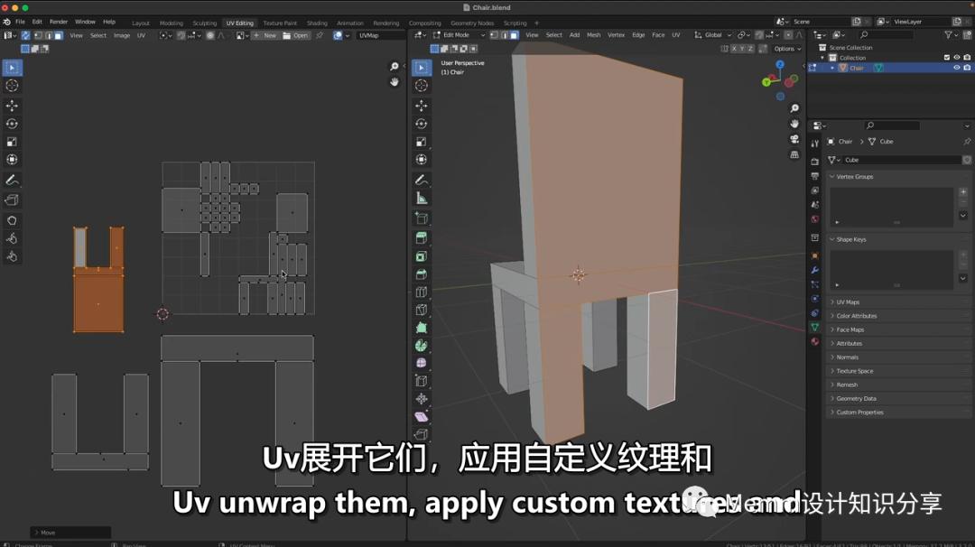Image resolution: width=975 pixels, height=547 pixels.
Task: Select the Measure tool in the 3D viewport
Action: [422, 199]
